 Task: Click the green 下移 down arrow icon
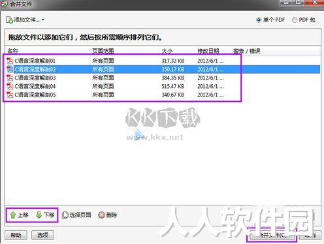[39, 215]
